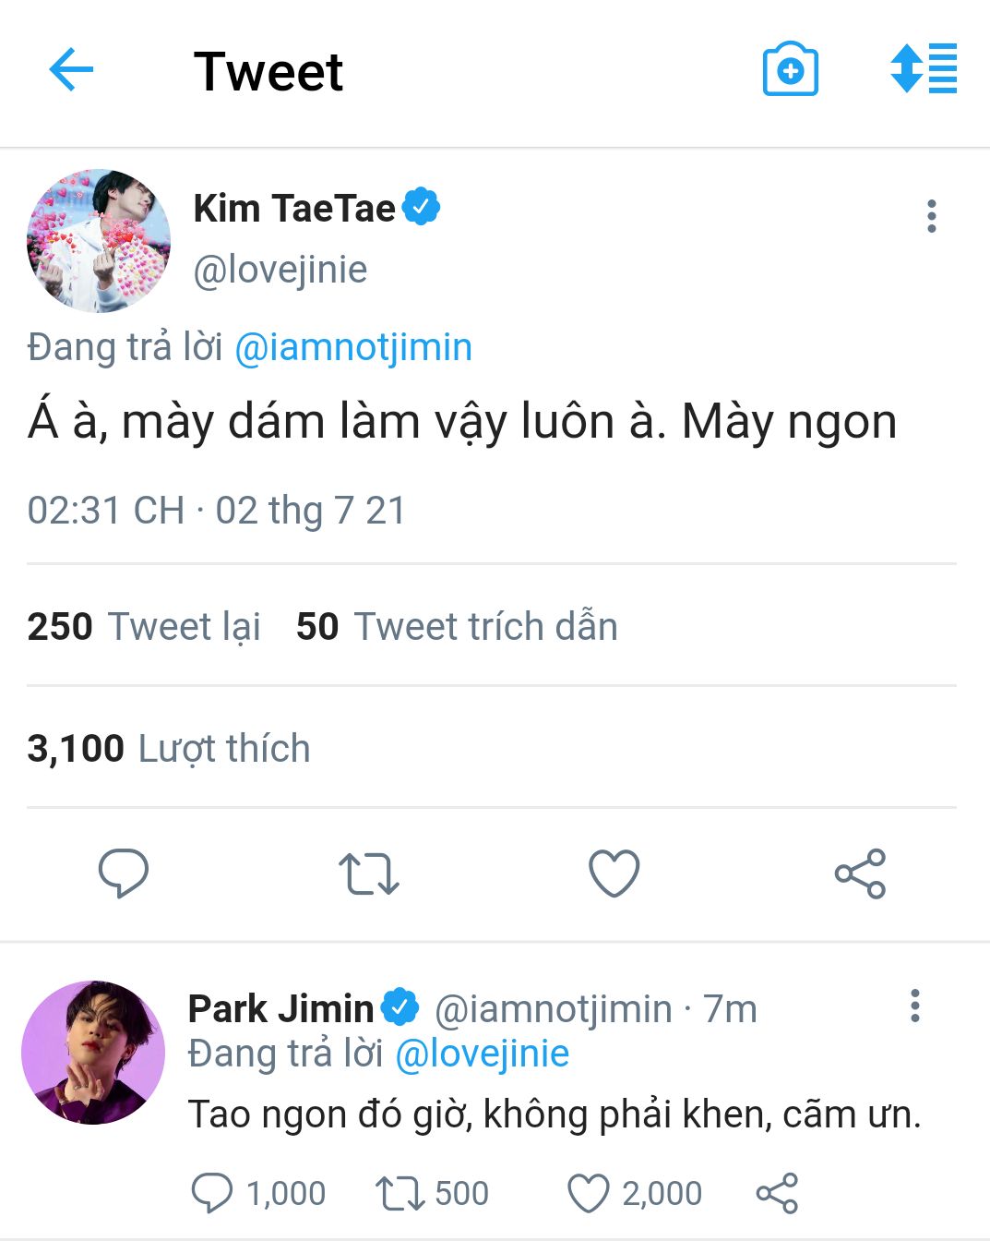Retweet Kim TaeTae's main tweet
Screen dimensions: 990x1241
click(x=368, y=874)
